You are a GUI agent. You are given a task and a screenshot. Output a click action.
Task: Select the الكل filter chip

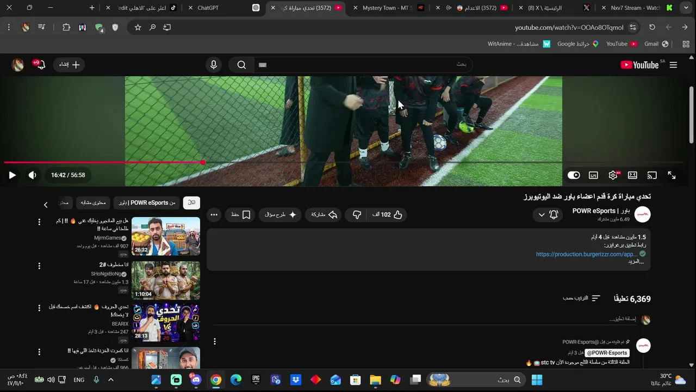[191, 203]
